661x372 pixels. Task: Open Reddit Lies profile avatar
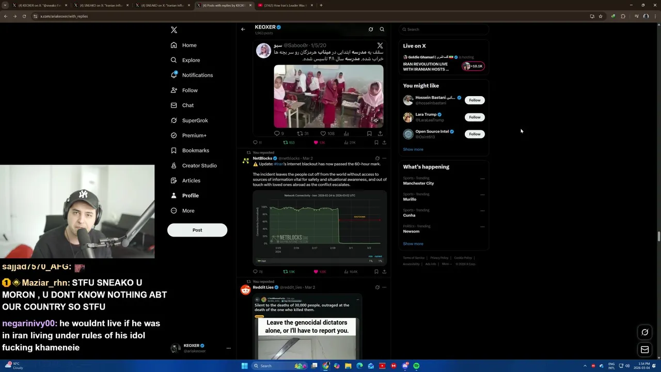[x=246, y=290]
